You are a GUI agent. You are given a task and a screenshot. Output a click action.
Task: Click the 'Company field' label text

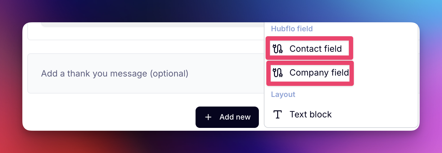(x=319, y=72)
